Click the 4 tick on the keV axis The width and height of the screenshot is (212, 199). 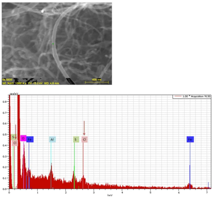[x=122, y=192]
